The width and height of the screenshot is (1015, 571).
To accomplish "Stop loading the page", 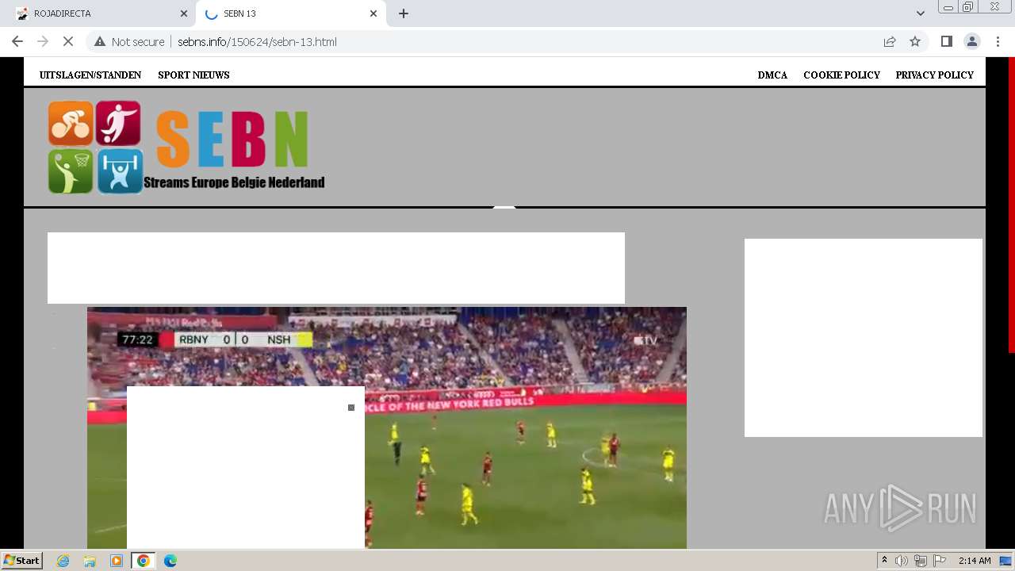I will pyautogui.click(x=69, y=41).
